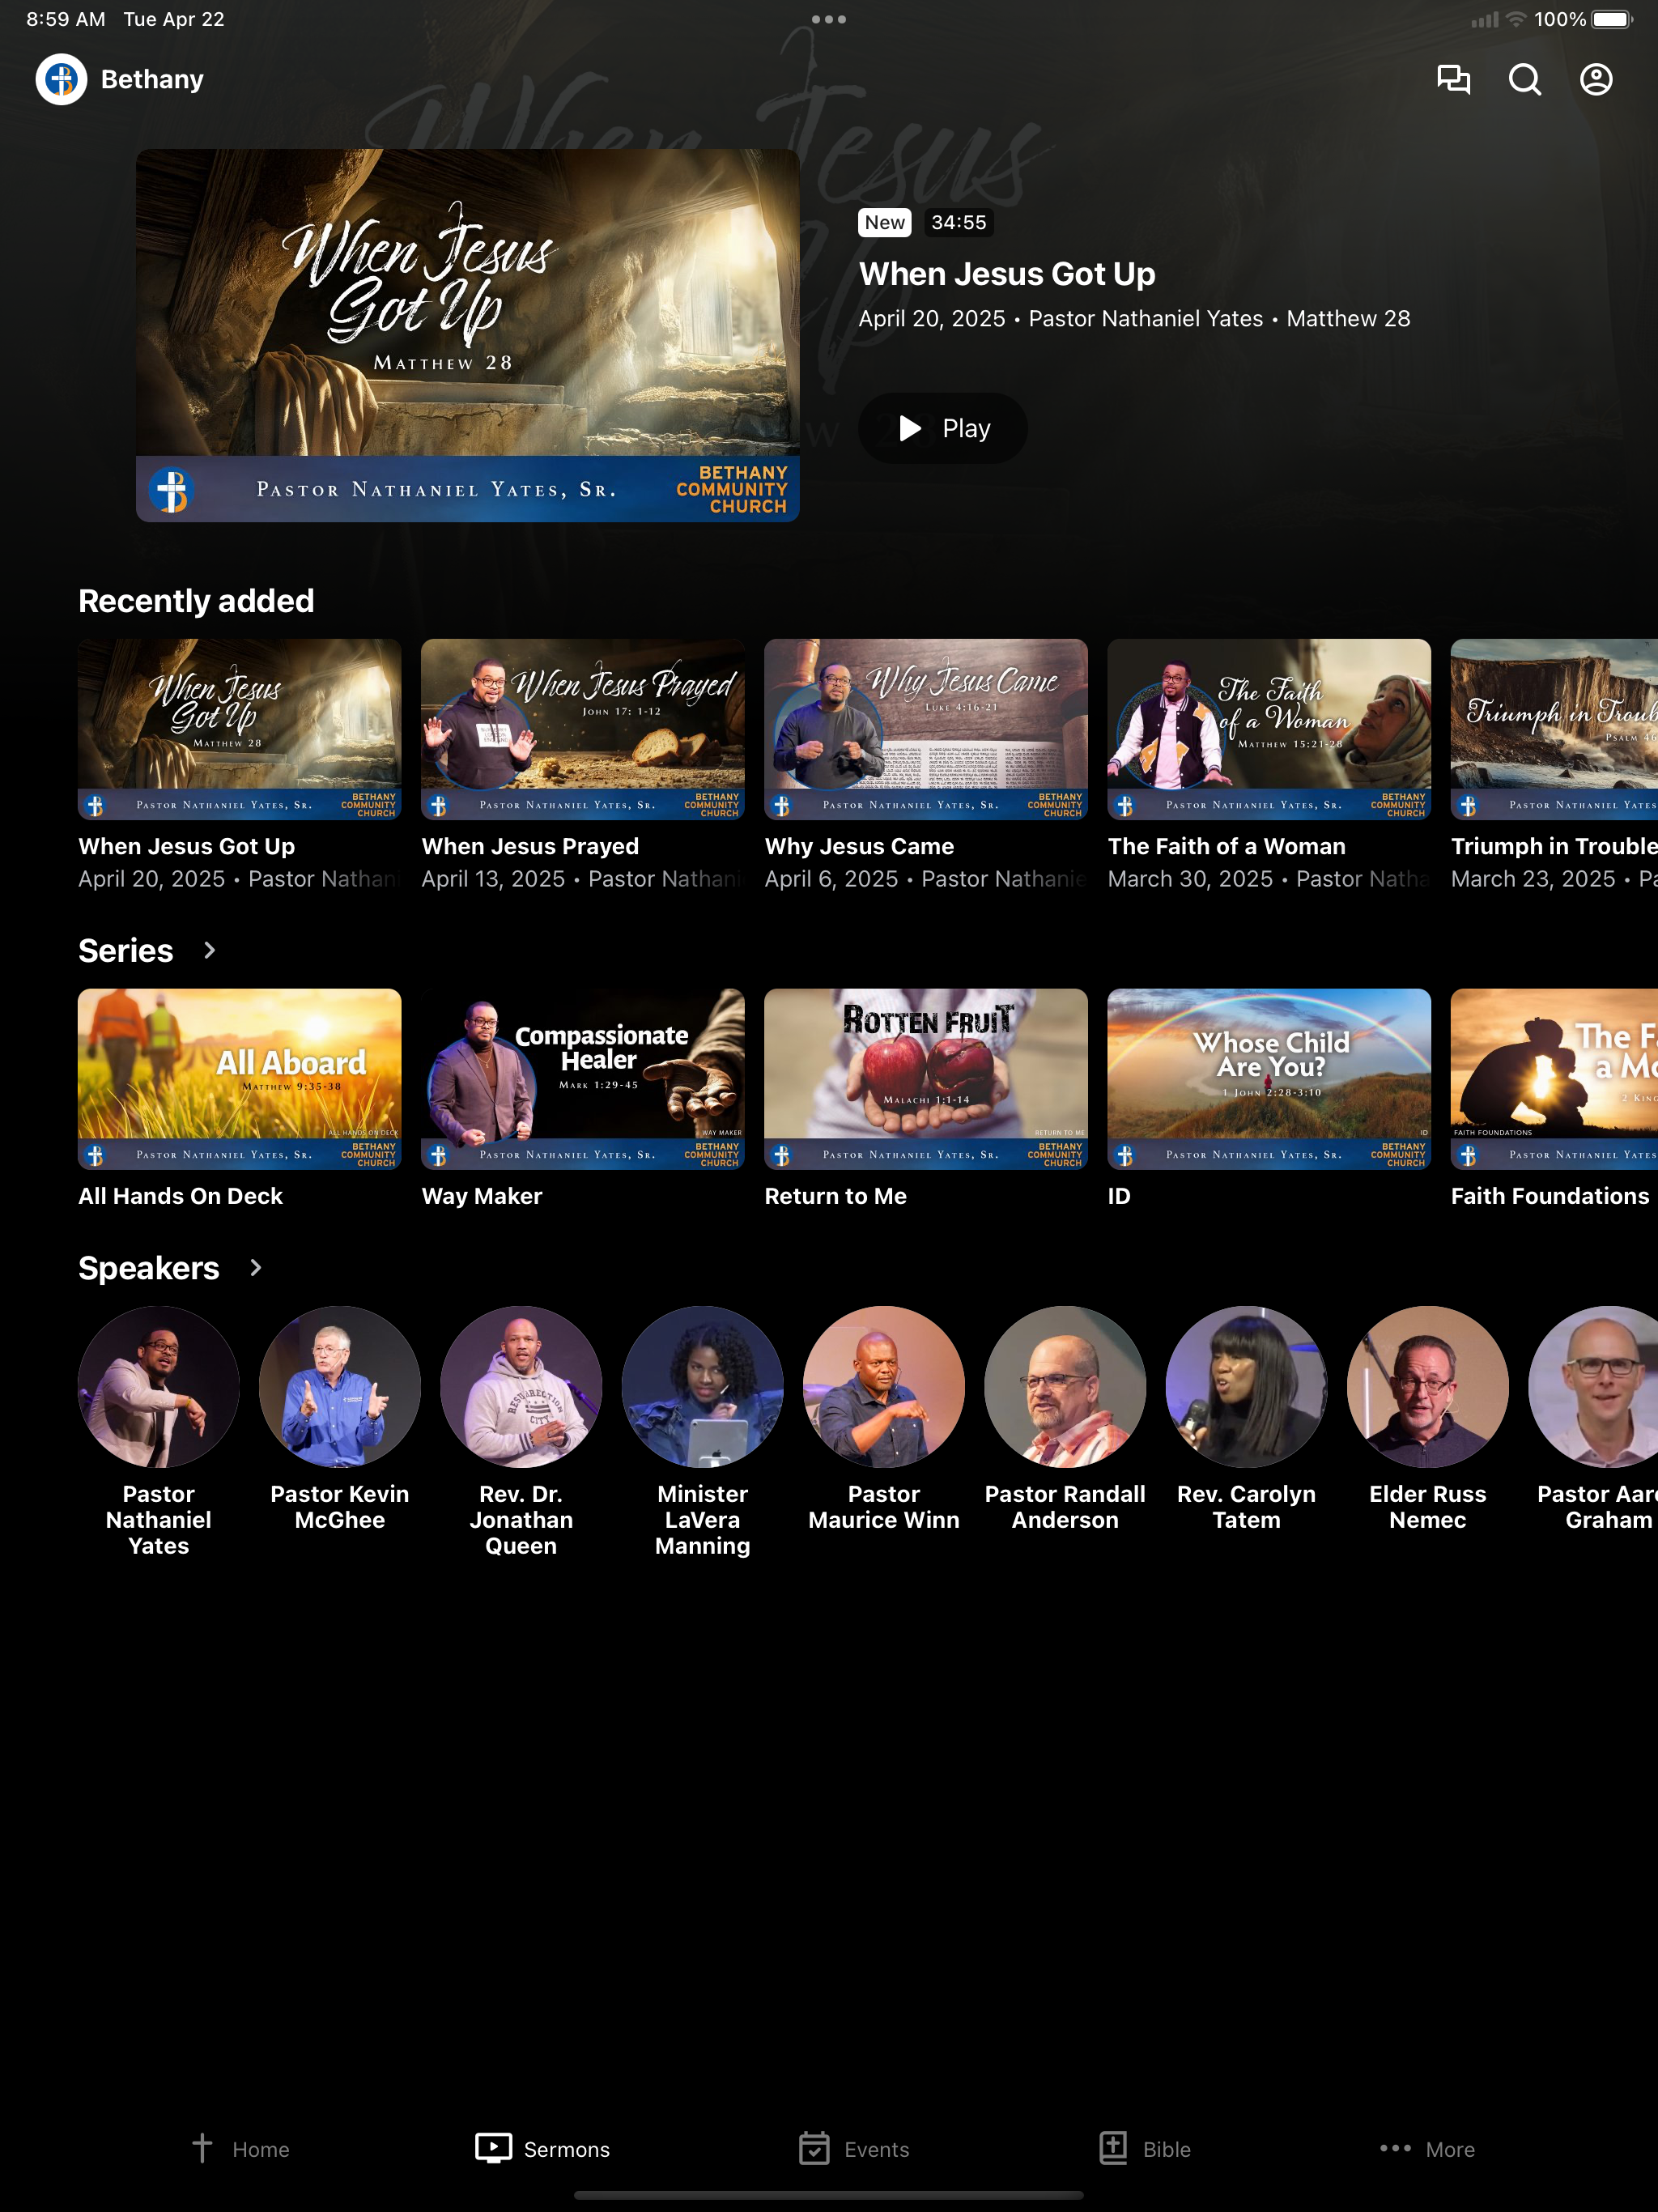Select speaker Rev. Carolyn Tatem avatar
This screenshot has width=1658, height=2212.
click(1247, 1386)
